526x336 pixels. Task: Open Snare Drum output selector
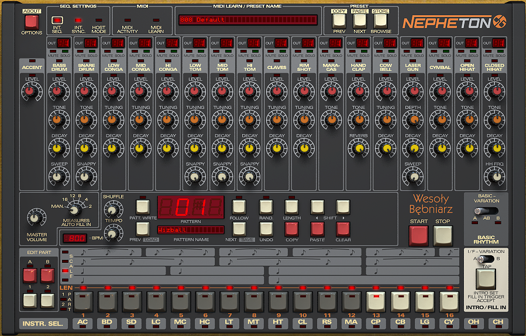90,43
